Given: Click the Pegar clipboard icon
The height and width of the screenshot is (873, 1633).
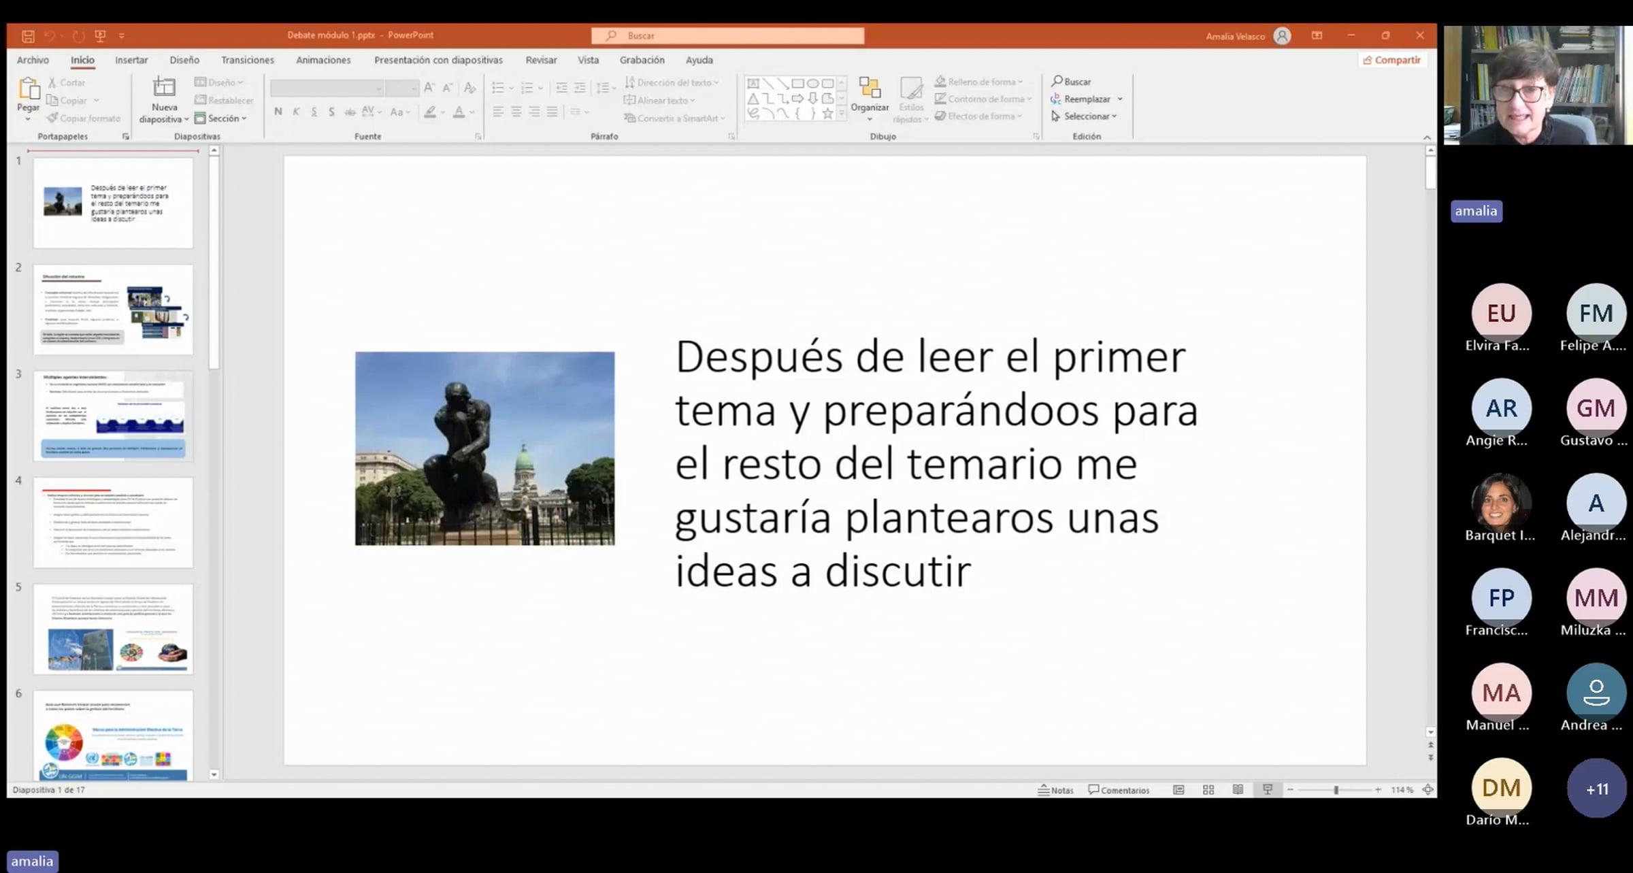Looking at the screenshot, I should [28, 89].
